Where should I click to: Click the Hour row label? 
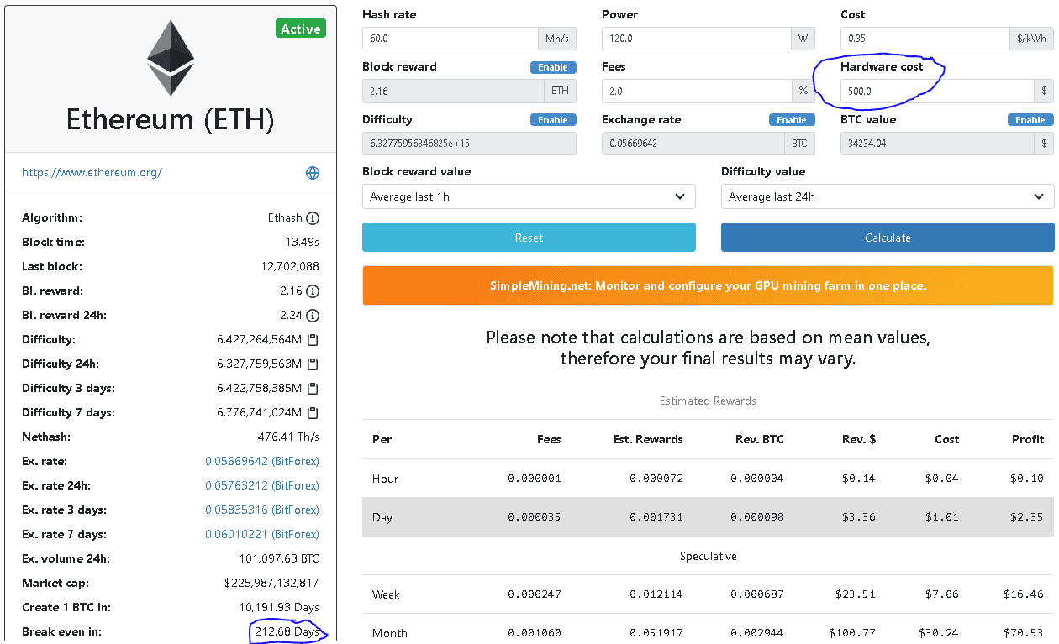(386, 479)
